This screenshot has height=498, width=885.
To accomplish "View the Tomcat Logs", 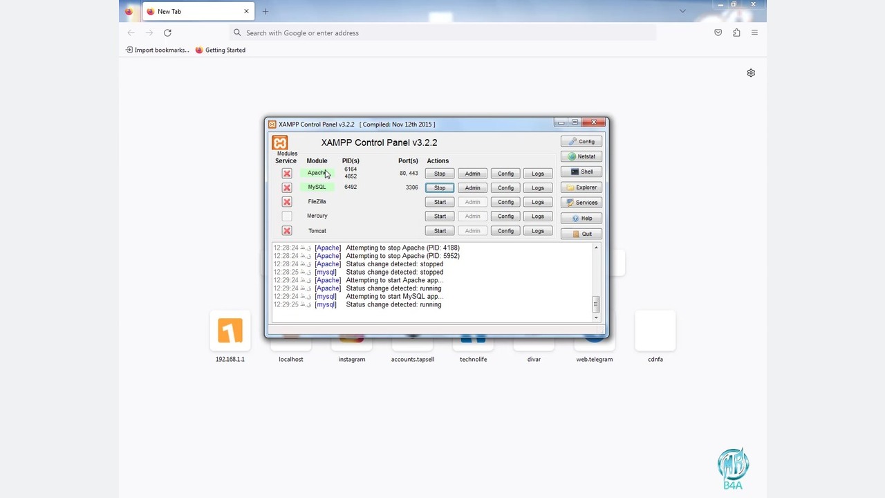I will tap(538, 231).
